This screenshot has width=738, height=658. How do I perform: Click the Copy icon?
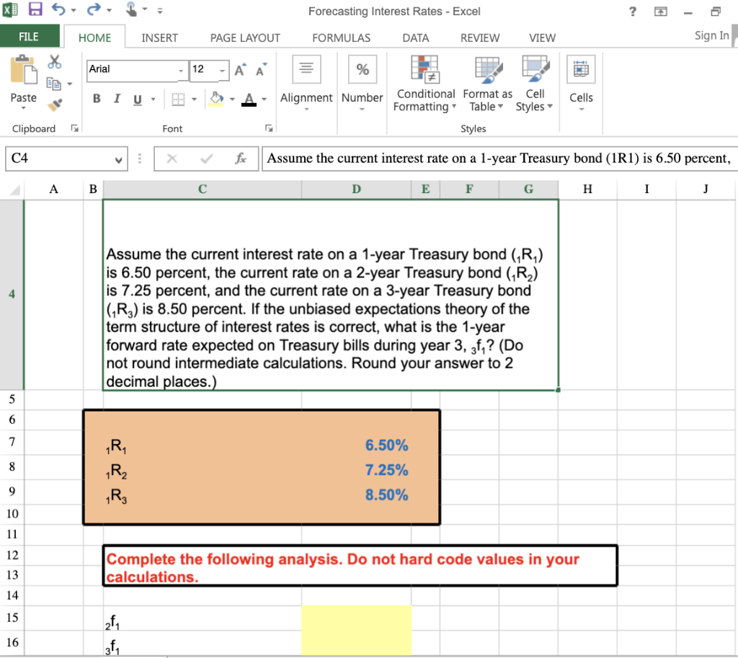[x=53, y=84]
